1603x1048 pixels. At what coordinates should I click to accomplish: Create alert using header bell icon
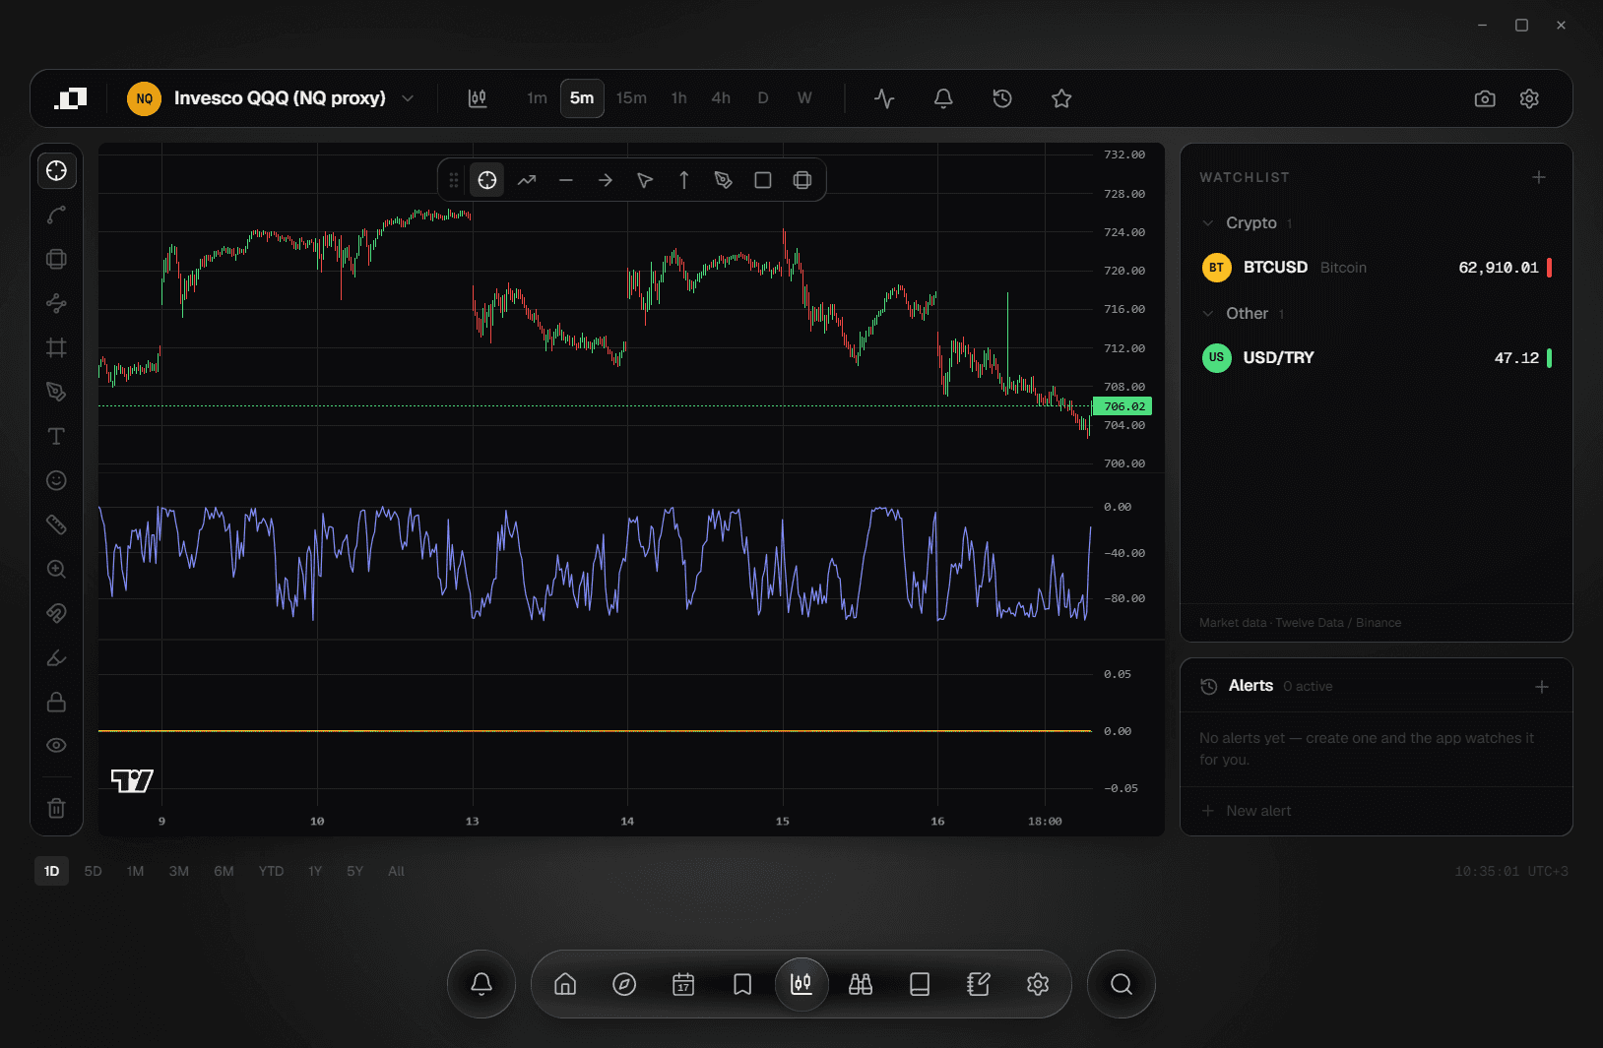tap(943, 98)
